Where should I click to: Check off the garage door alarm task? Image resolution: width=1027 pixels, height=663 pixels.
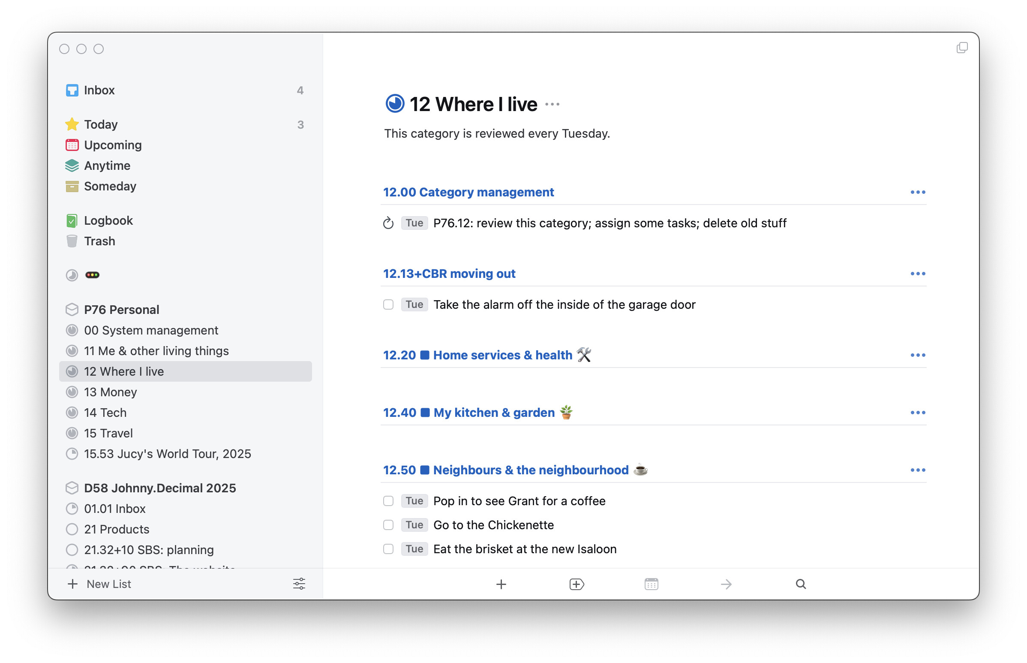click(x=388, y=304)
